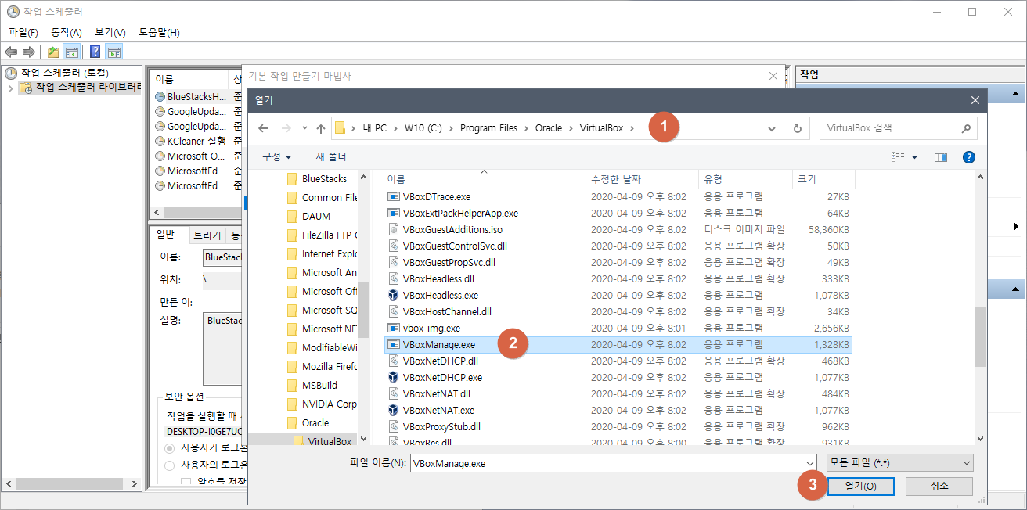This screenshot has width=1027, height=510.
Task: Open the 동작(A) menu
Action: point(67,32)
